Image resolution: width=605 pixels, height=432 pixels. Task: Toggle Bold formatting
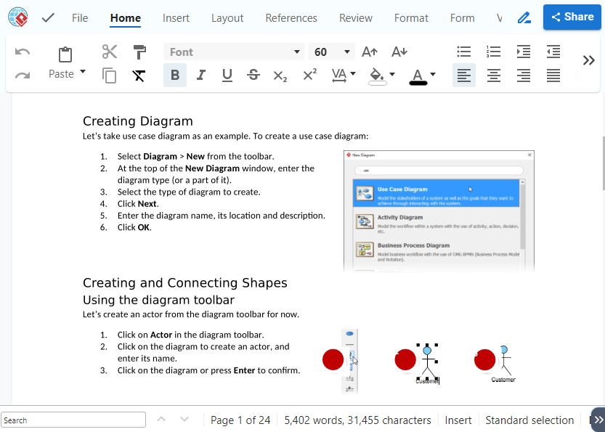coord(175,75)
